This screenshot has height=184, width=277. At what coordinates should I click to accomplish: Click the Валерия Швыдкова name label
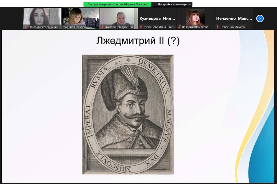click(195, 27)
